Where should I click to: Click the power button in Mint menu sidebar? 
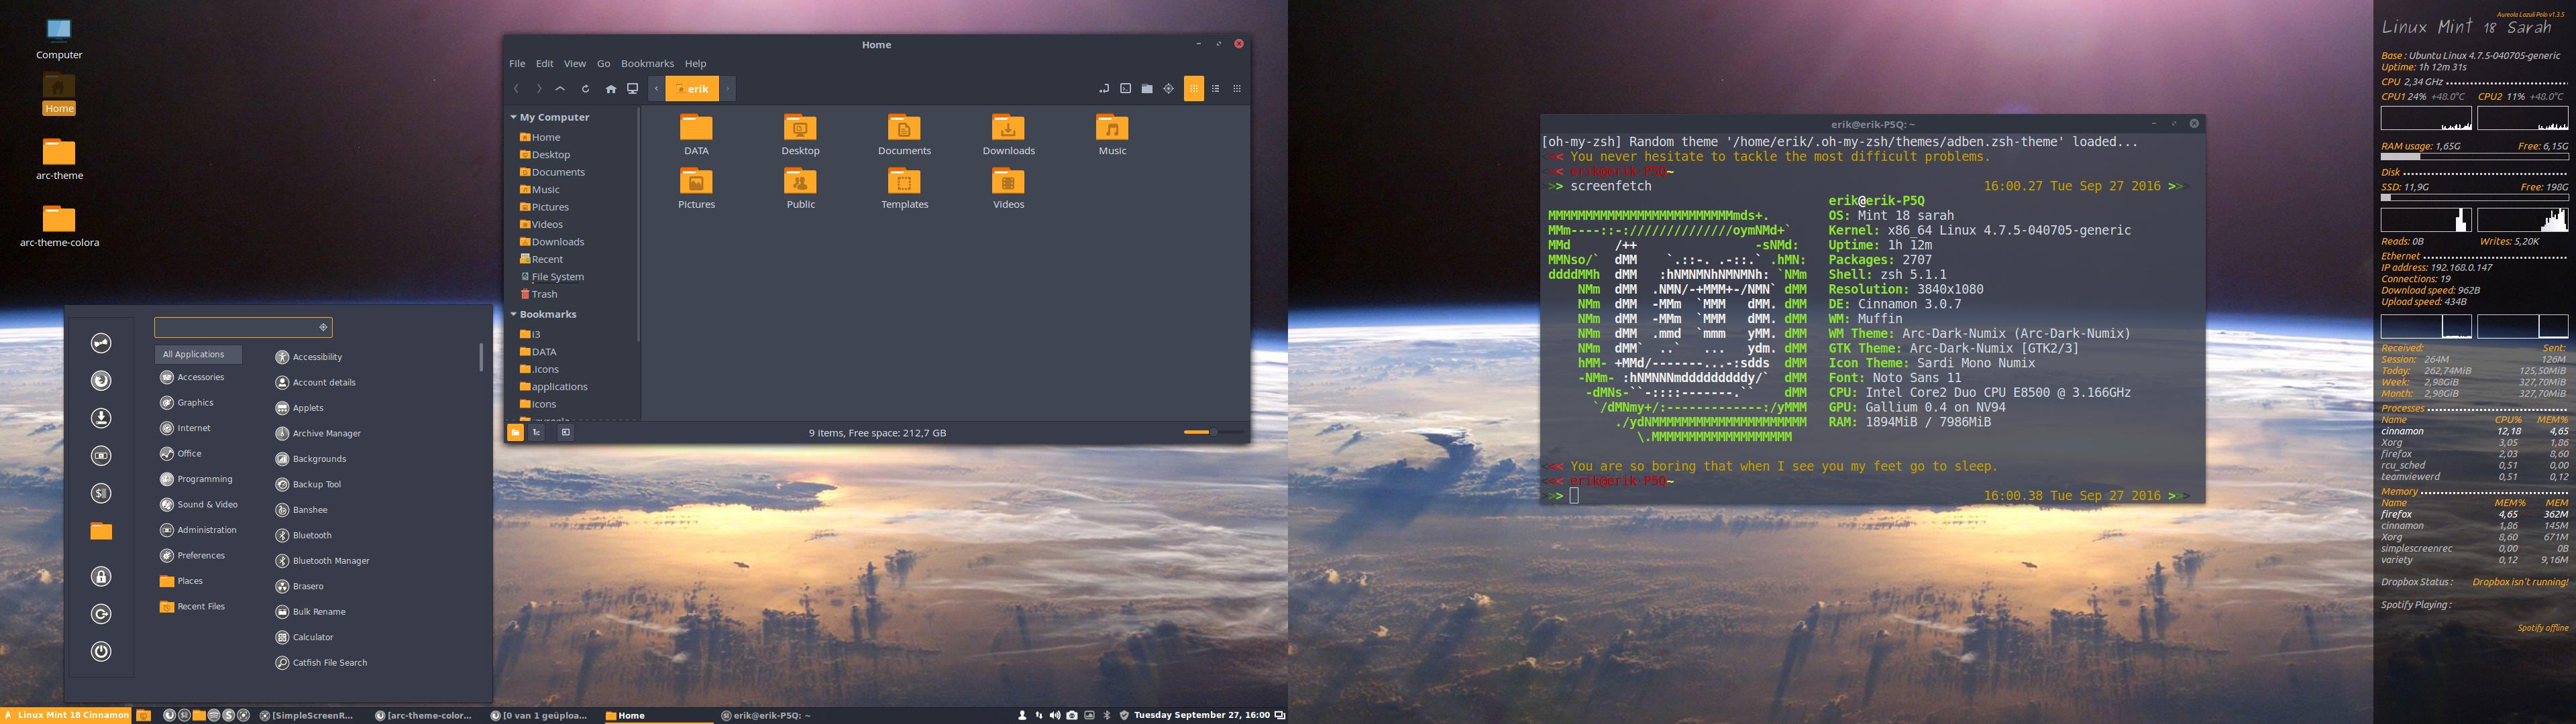[101, 652]
